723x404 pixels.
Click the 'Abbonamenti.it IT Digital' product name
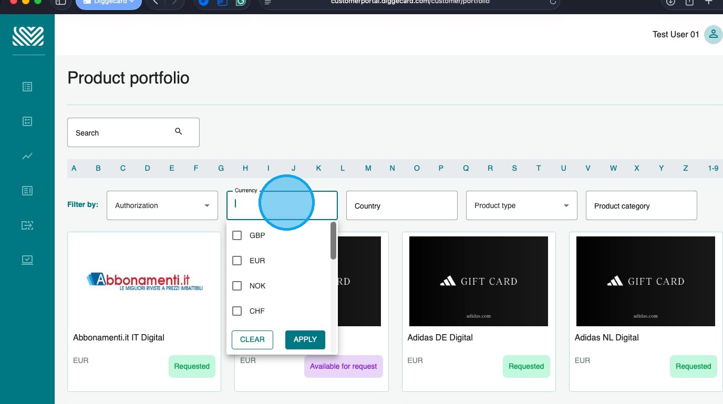[x=119, y=337]
